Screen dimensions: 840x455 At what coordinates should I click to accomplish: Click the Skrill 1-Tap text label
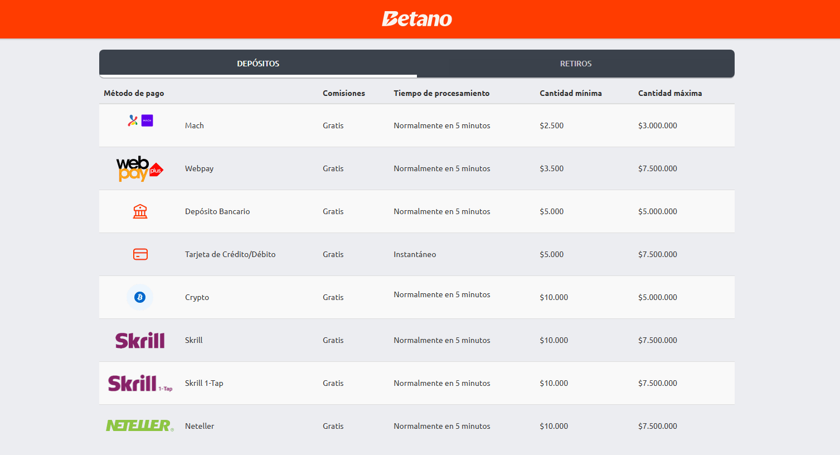point(204,383)
